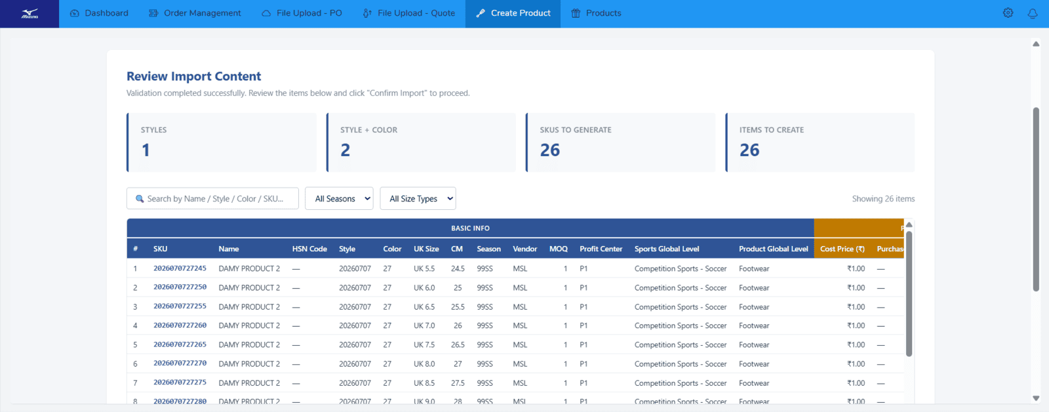Click the page vertical scrollbar thumb
Screen dimensions: 1049x412
click(x=1036, y=199)
